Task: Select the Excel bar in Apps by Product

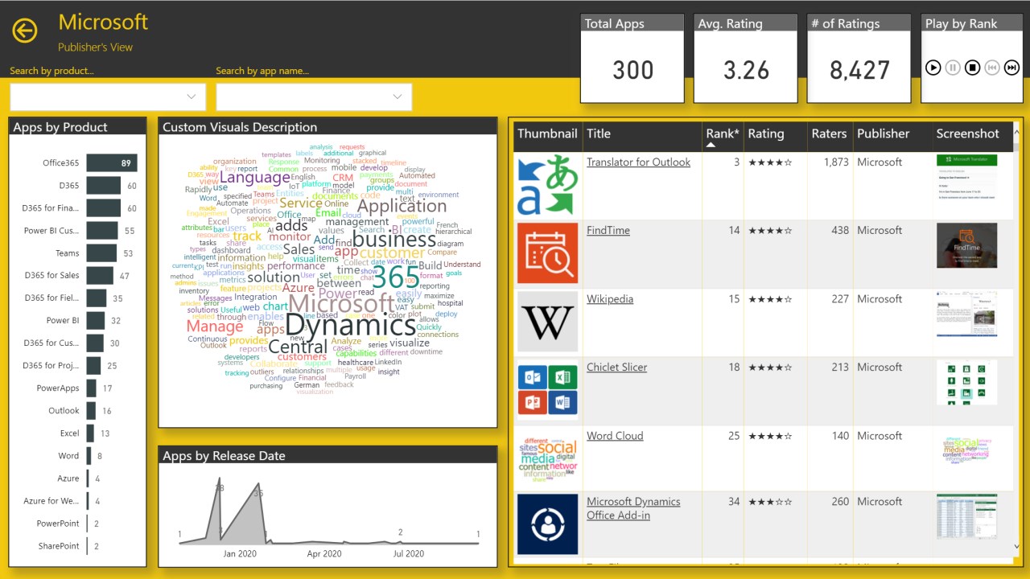Action: pyautogui.click(x=90, y=433)
